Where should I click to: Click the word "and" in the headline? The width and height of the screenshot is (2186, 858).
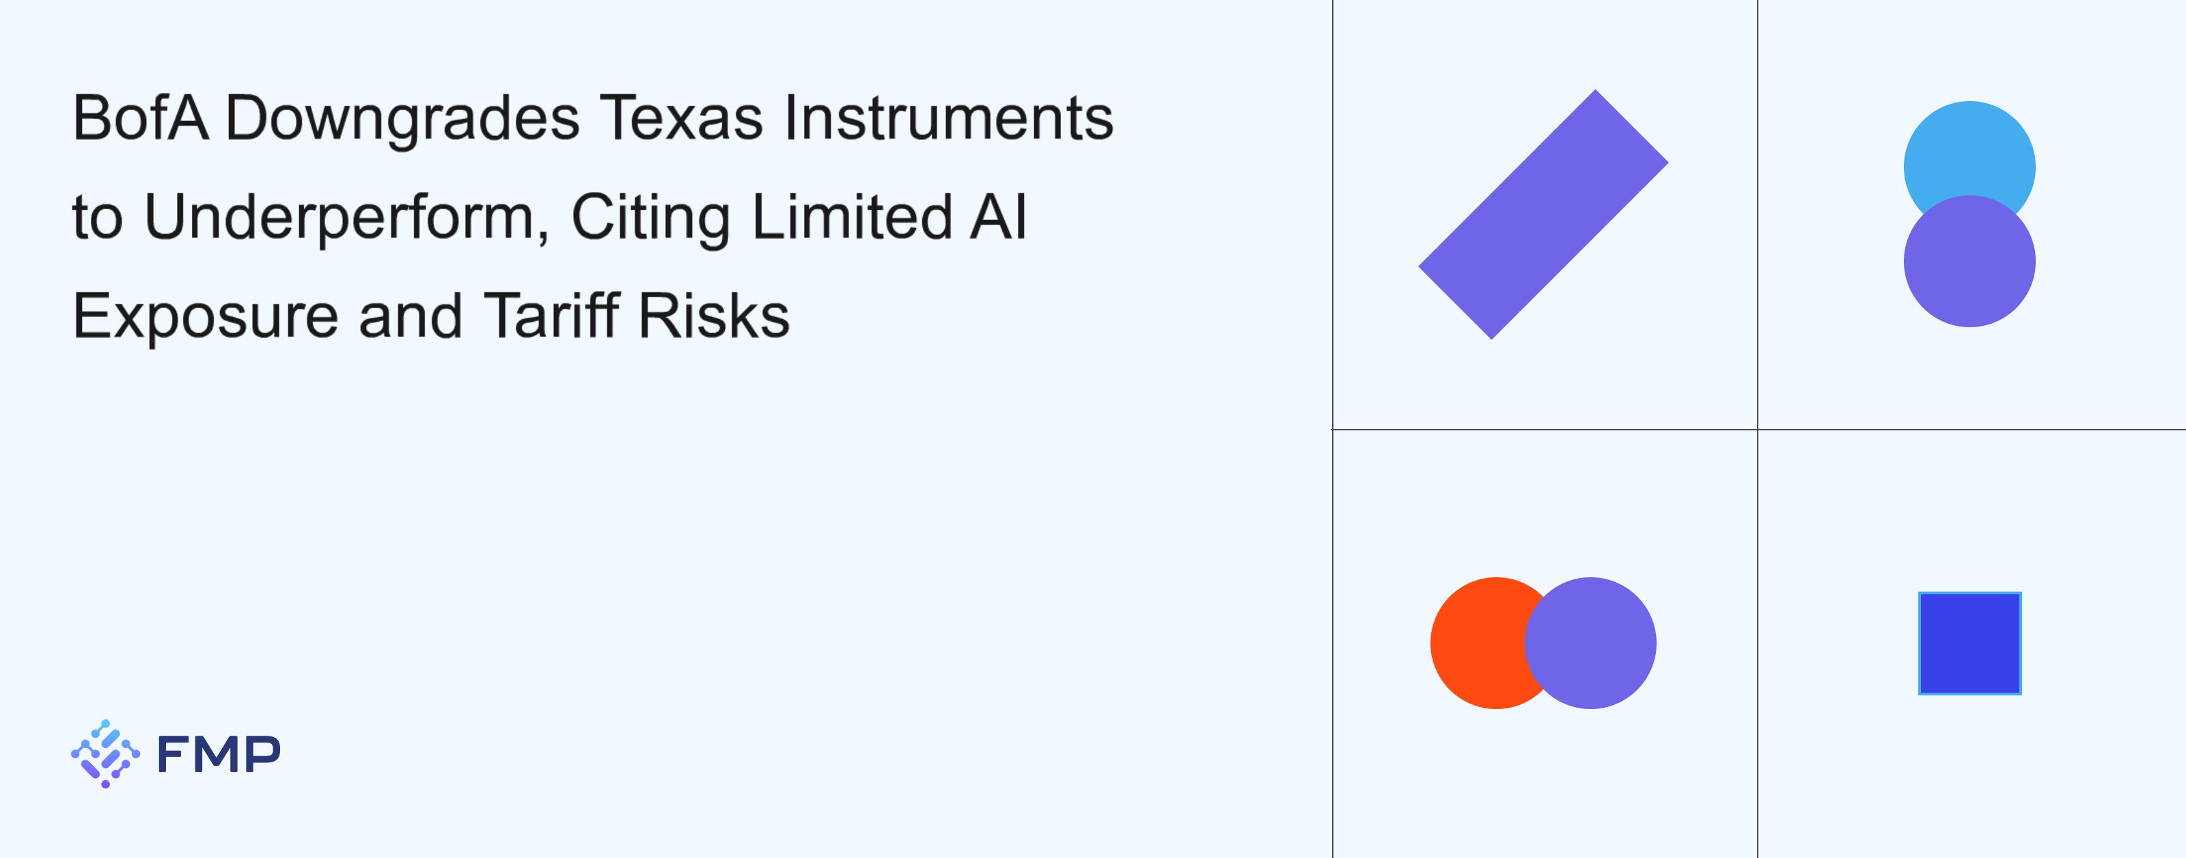(411, 316)
